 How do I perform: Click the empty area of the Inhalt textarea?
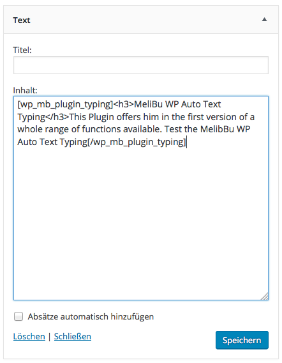pyautogui.click(x=141, y=220)
